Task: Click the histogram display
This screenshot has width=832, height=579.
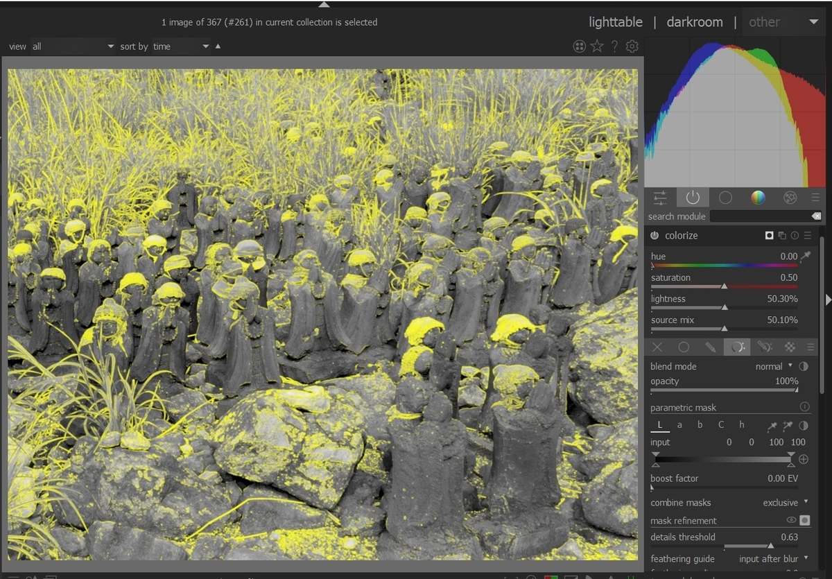Action: (735, 112)
